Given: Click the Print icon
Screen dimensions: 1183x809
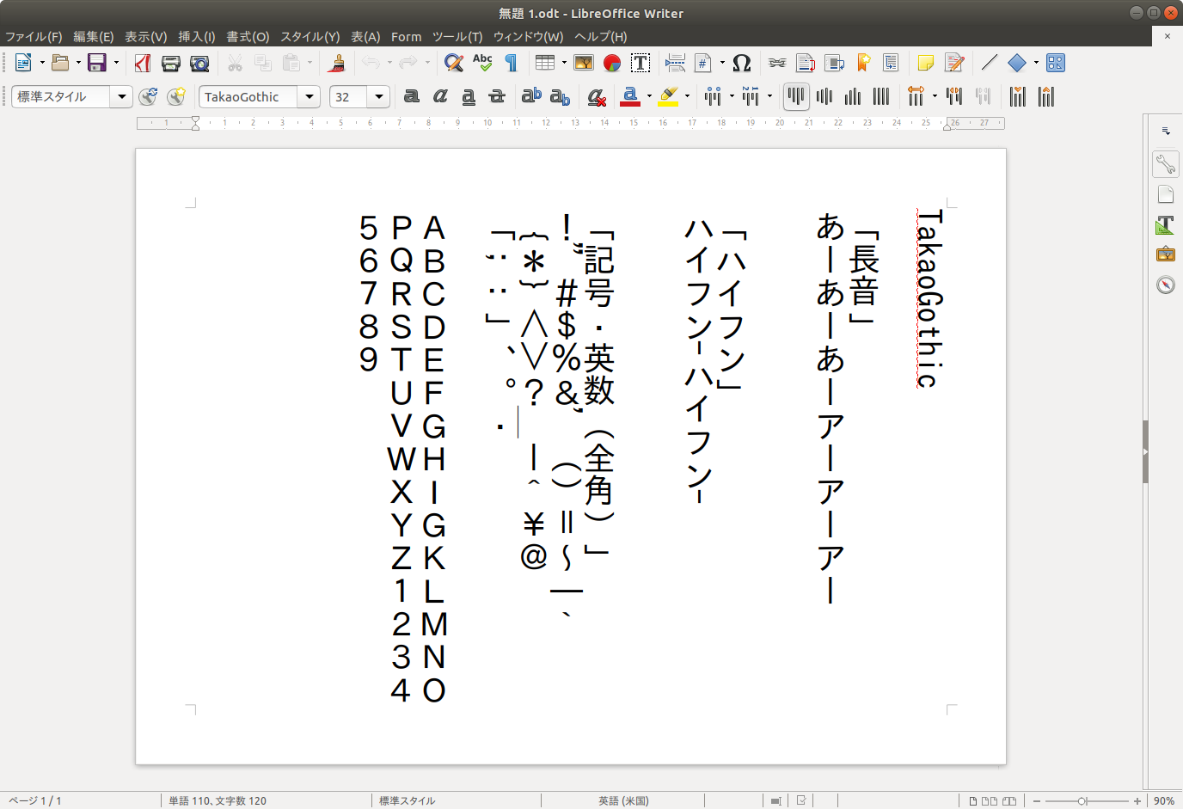Looking at the screenshot, I should pos(171,63).
